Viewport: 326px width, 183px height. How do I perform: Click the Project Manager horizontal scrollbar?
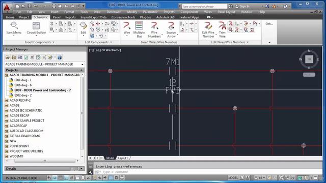click(45, 161)
